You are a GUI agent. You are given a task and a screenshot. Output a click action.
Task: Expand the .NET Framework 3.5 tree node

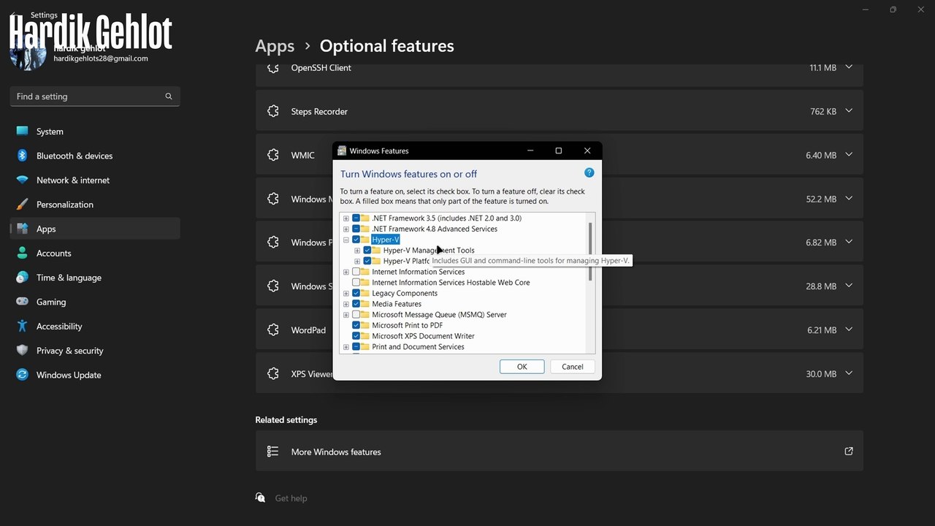tap(346, 218)
